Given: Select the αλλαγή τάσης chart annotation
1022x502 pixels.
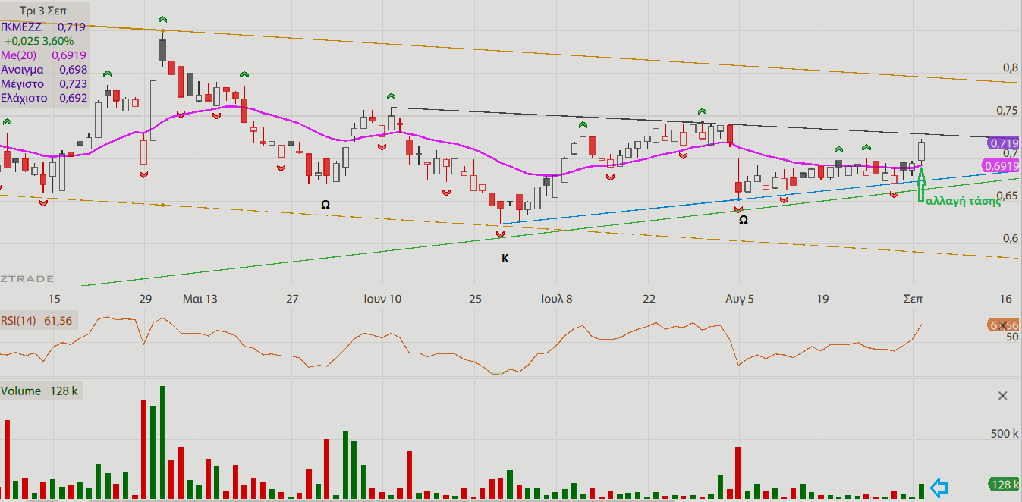Looking at the screenshot, I should 964,200.
